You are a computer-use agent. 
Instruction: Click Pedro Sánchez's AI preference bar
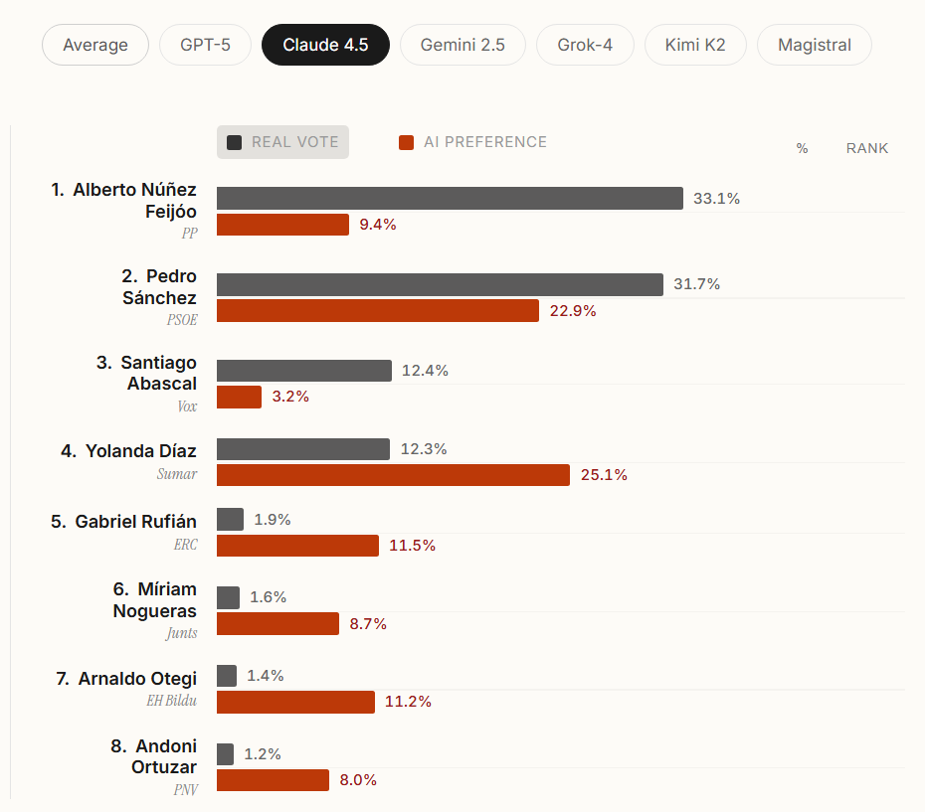378,311
